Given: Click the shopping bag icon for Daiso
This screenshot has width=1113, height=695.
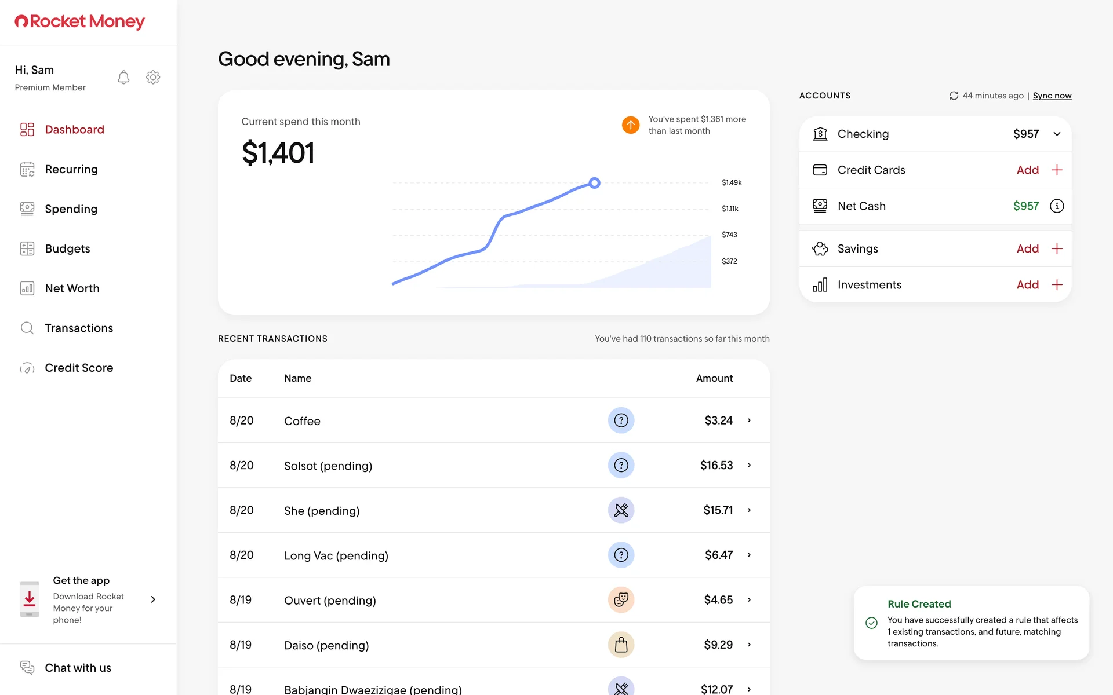Looking at the screenshot, I should tap(621, 645).
